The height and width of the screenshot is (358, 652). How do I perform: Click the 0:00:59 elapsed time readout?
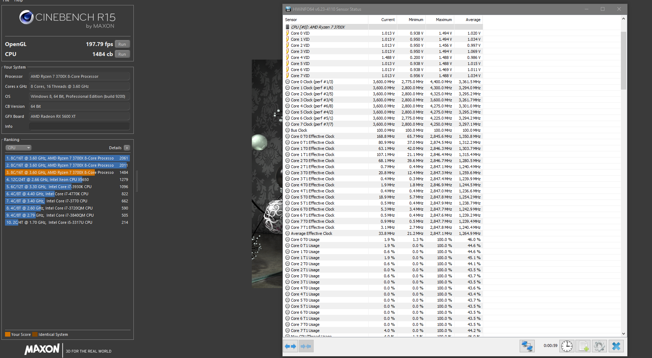point(550,346)
